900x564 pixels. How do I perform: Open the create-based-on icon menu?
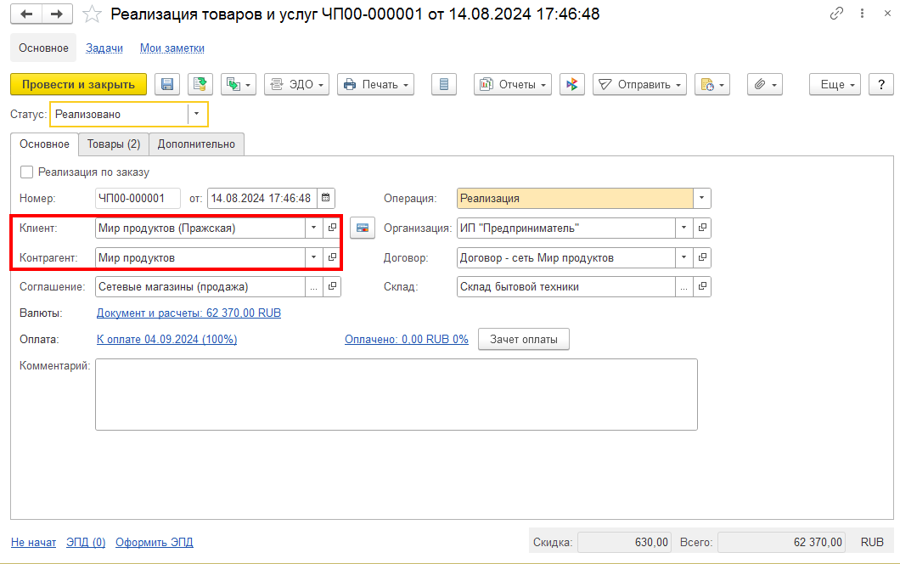[238, 84]
